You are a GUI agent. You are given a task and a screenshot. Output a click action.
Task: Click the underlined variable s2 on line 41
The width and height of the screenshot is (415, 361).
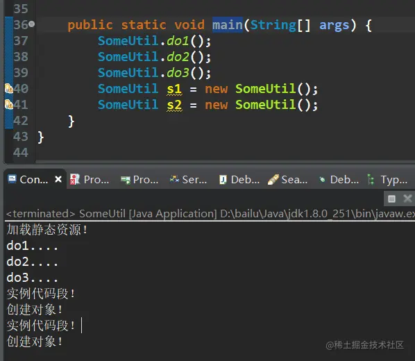pyautogui.click(x=174, y=105)
